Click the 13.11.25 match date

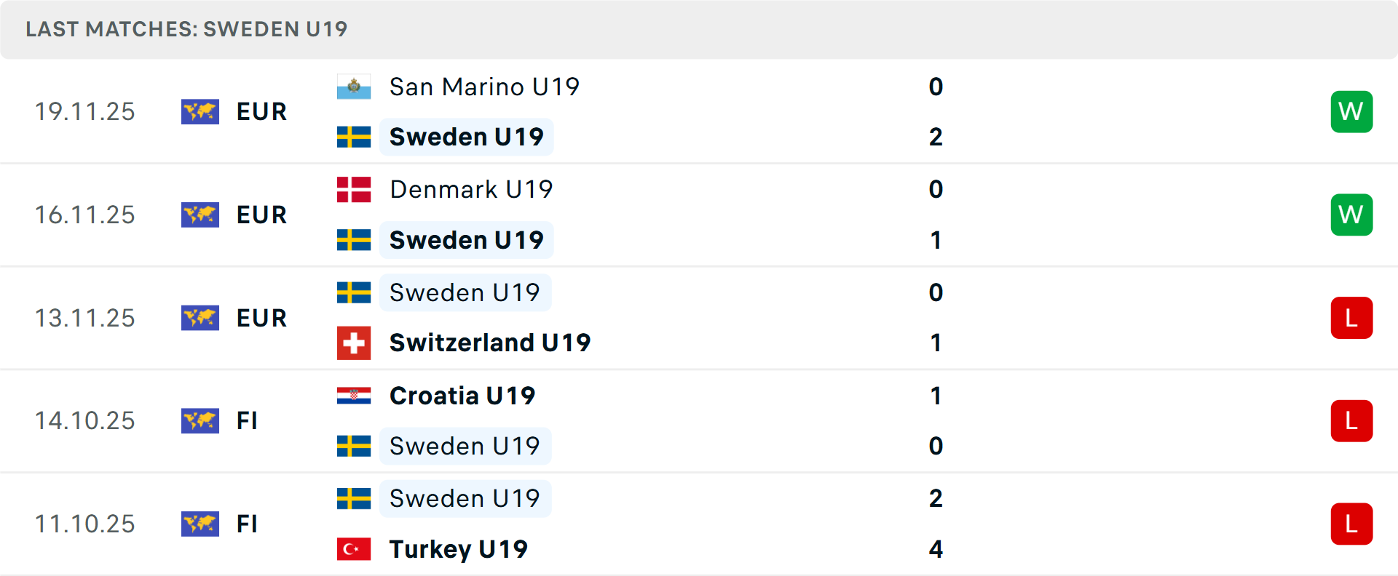coord(85,318)
